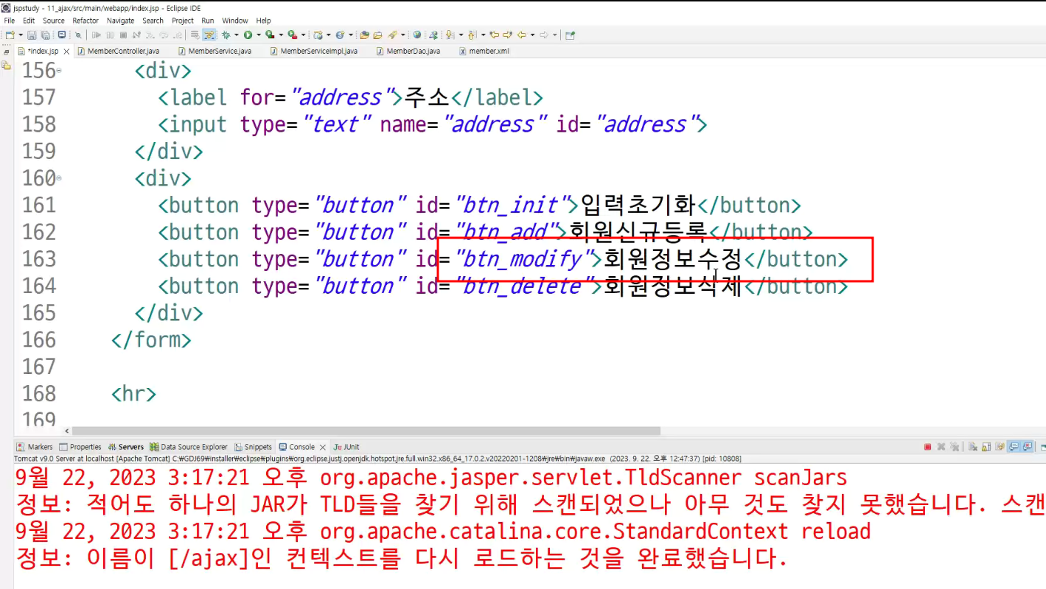The width and height of the screenshot is (1046, 589).
Task: Collapse the div block at line 156
Action: point(59,71)
